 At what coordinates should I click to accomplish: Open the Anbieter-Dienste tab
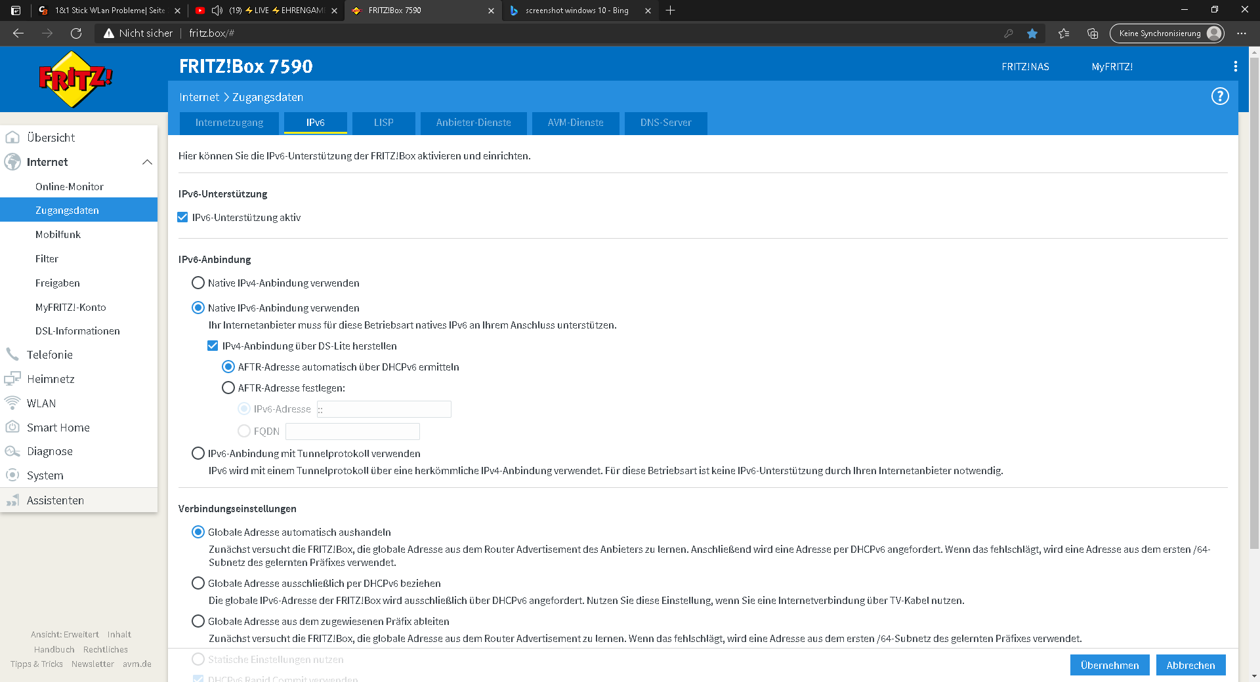(x=473, y=123)
